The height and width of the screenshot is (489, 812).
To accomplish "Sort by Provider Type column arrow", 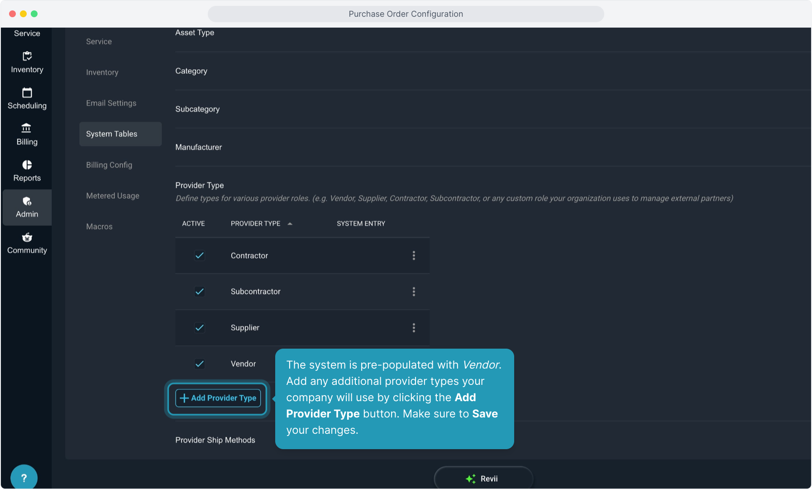I will (290, 224).
